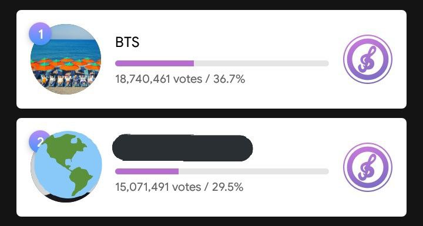The width and height of the screenshot is (423, 226).
Task: Click the purple filled part of BTS's bar
Action: 155,63
